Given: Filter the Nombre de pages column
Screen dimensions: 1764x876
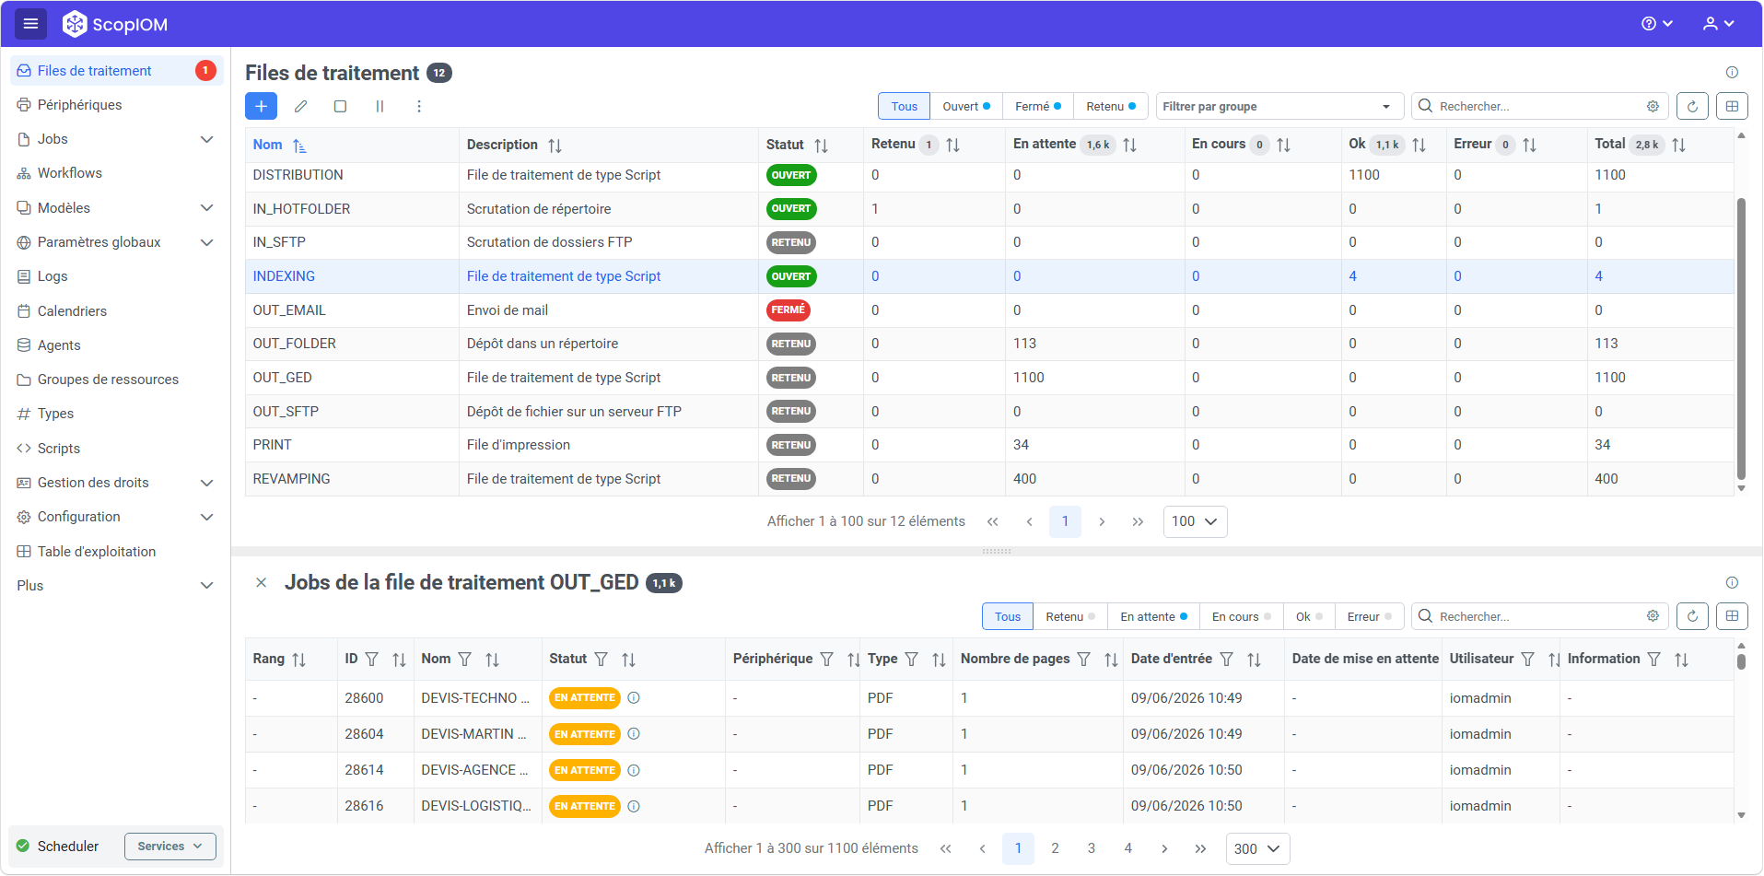Looking at the screenshot, I should [x=1083, y=659].
